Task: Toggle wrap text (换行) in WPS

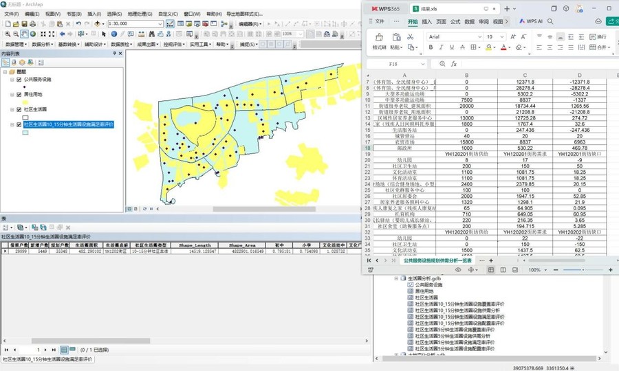Action: pos(598,36)
